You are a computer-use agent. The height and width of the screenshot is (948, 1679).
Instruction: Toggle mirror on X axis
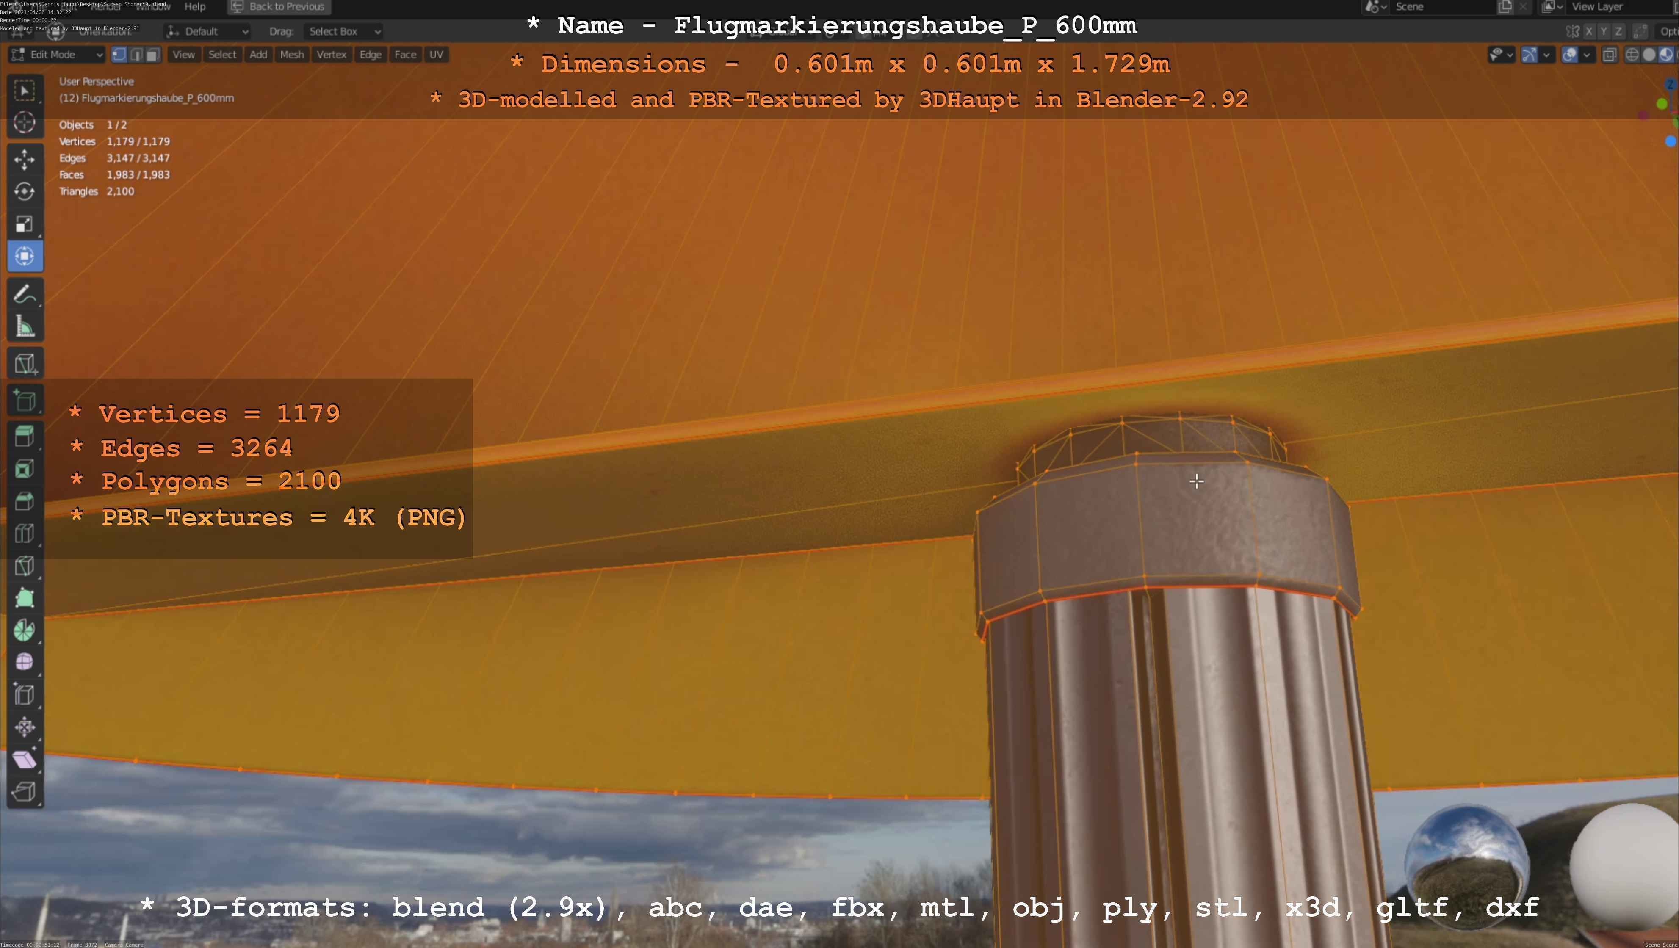tap(1589, 31)
